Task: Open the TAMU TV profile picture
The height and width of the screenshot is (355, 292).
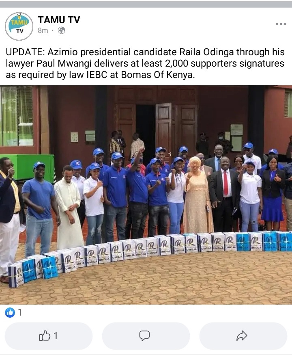Action: coord(19,26)
